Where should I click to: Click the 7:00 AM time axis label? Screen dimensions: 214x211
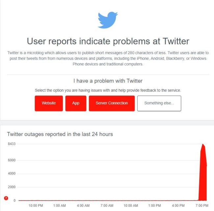[x=107, y=206]
